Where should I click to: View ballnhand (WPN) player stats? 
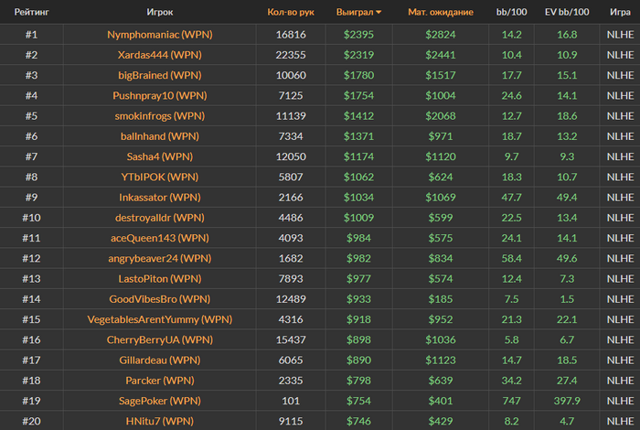click(x=160, y=136)
